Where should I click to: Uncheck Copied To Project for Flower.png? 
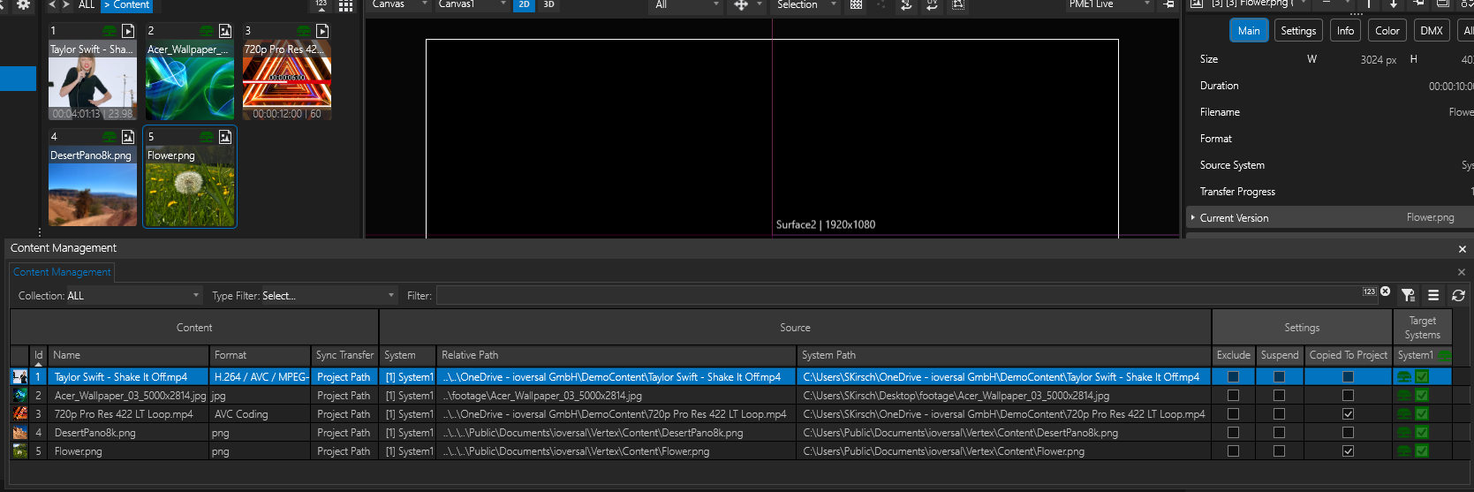pos(1348,451)
